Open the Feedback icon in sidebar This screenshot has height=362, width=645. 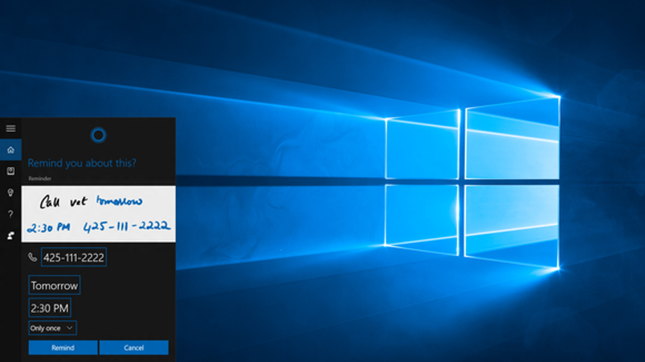[10, 235]
